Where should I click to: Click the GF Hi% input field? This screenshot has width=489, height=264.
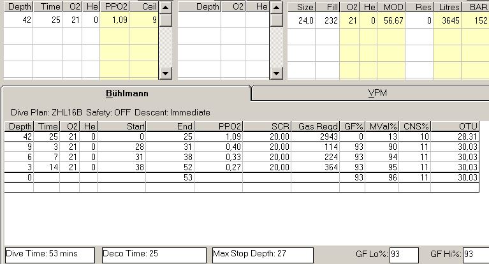pyautogui.click(x=476, y=254)
